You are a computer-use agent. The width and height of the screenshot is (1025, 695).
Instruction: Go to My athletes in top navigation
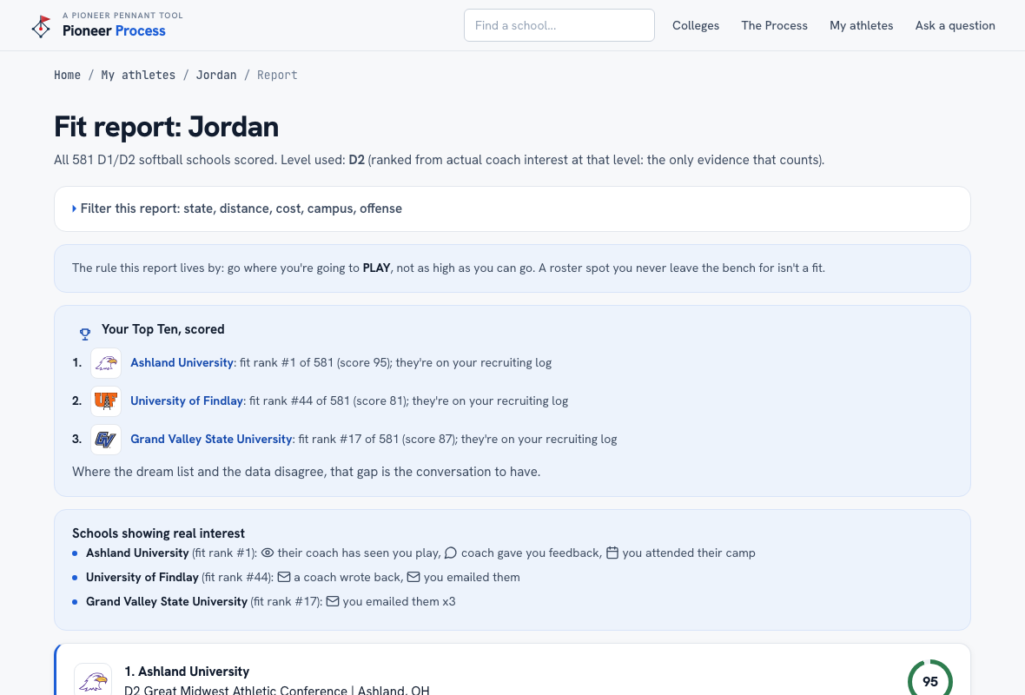coord(861,25)
